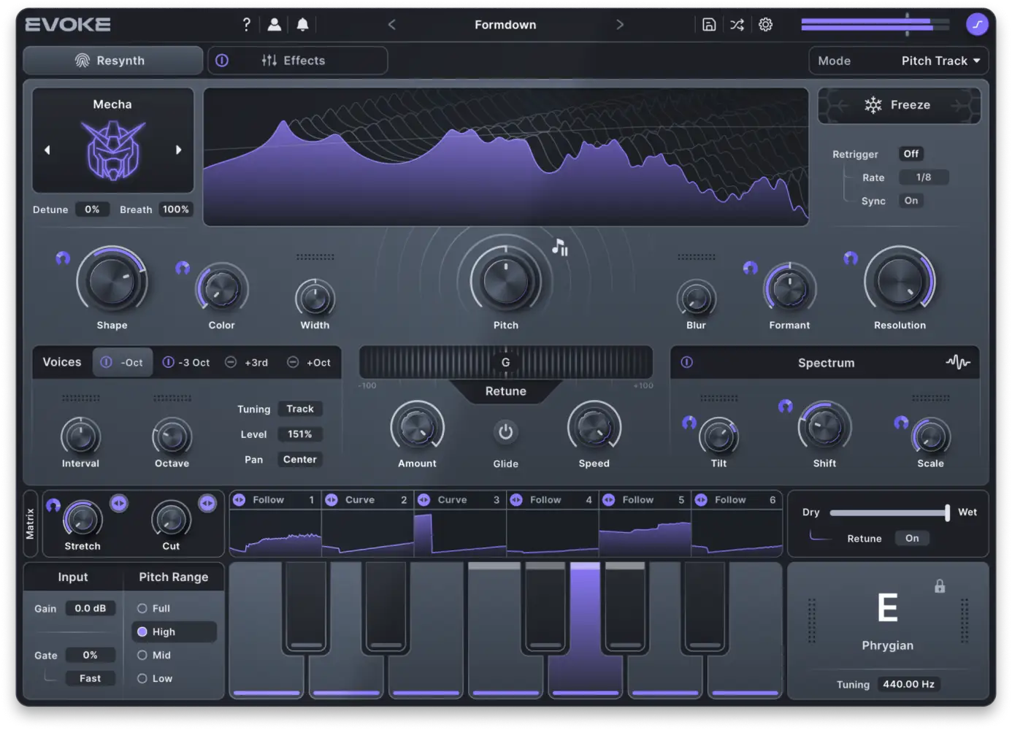Viewport: 1012px width, 730px height.
Task: Advance to the next preset with the right arrow
Action: (x=620, y=24)
